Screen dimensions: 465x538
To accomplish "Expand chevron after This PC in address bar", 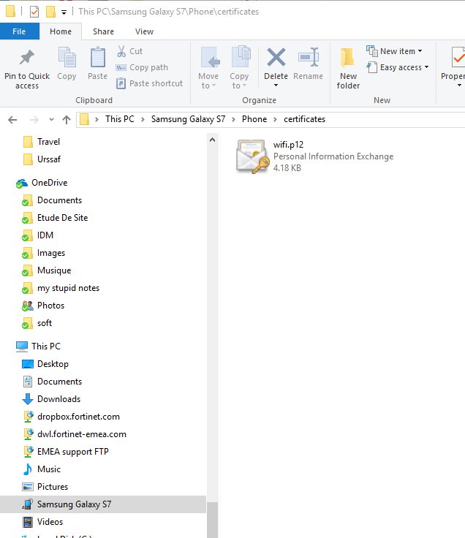I will (x=143, y=119).
